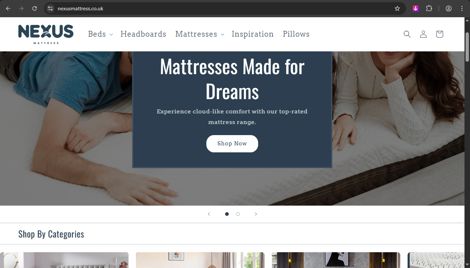Click the account icon in the header
The width and height of the screenshot is (470, 268).
click(423, 34)
